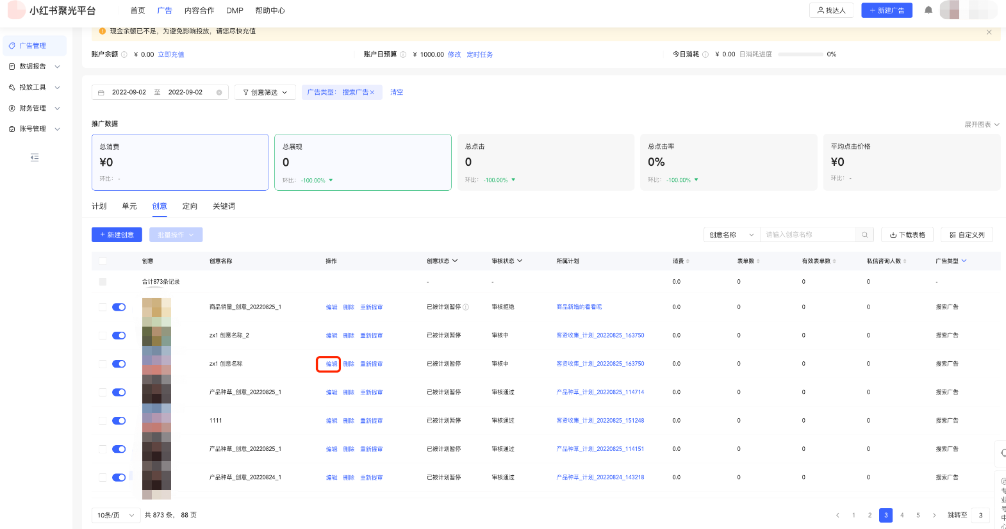
Task: Select the checkbox for row 1111
Action: pos(103,421)
